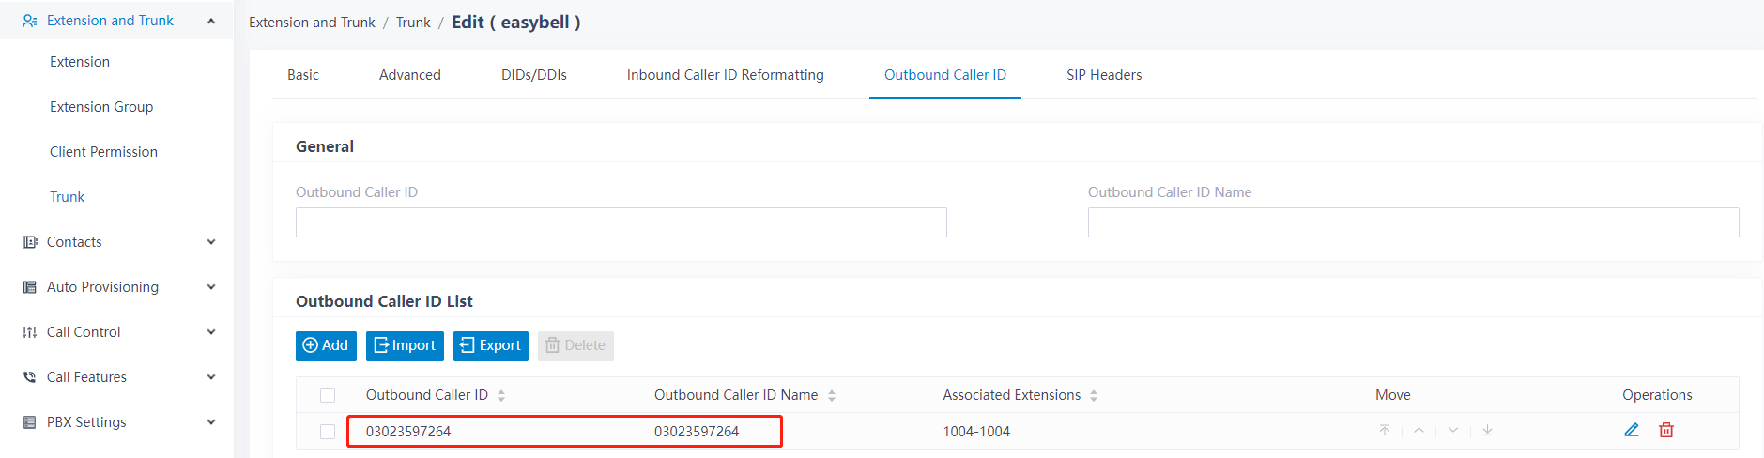Move row 03023597264 to top
This screenshot has width=1764, height=458.
coord(1385,430)
